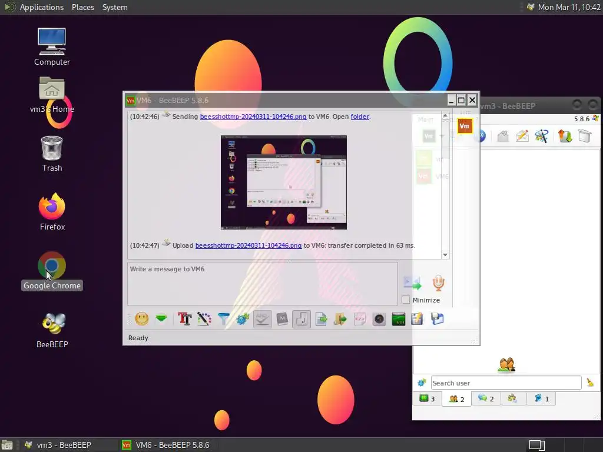The height and width of the screenshot is (452, 603).
Task: Click the grey envelope icon in vm3 toolbar
Action: click(503, 136)
